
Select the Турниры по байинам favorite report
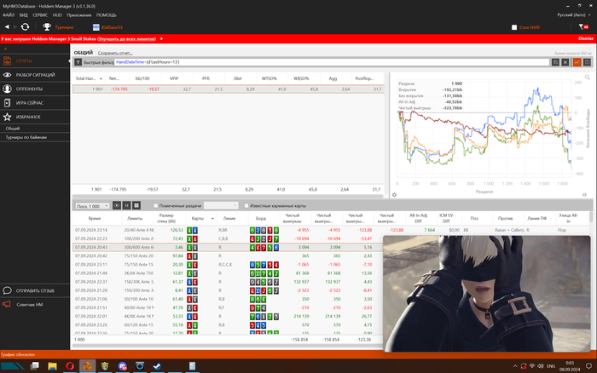35,137
